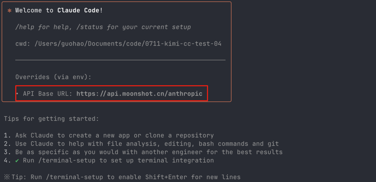
Task: Click the ※ symbol before Tip
Action: (x=7, y=177)
